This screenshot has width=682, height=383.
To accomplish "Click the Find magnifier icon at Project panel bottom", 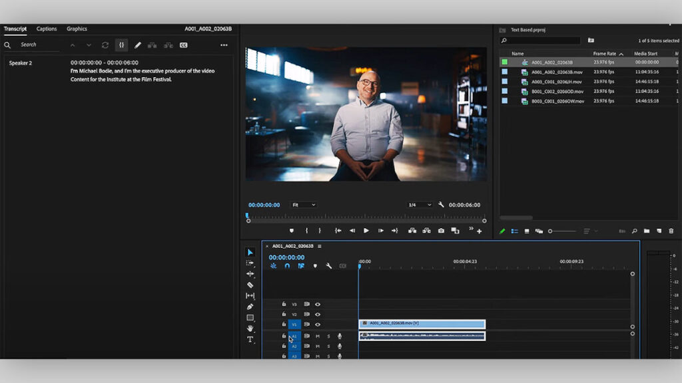I will (634, 231).
